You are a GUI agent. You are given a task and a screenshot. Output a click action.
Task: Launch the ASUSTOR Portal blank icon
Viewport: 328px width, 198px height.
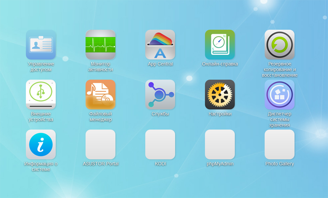[x=100, y=144]
